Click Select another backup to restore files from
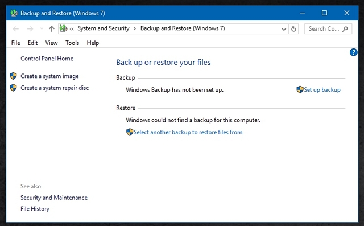 (x=188, y=132)
